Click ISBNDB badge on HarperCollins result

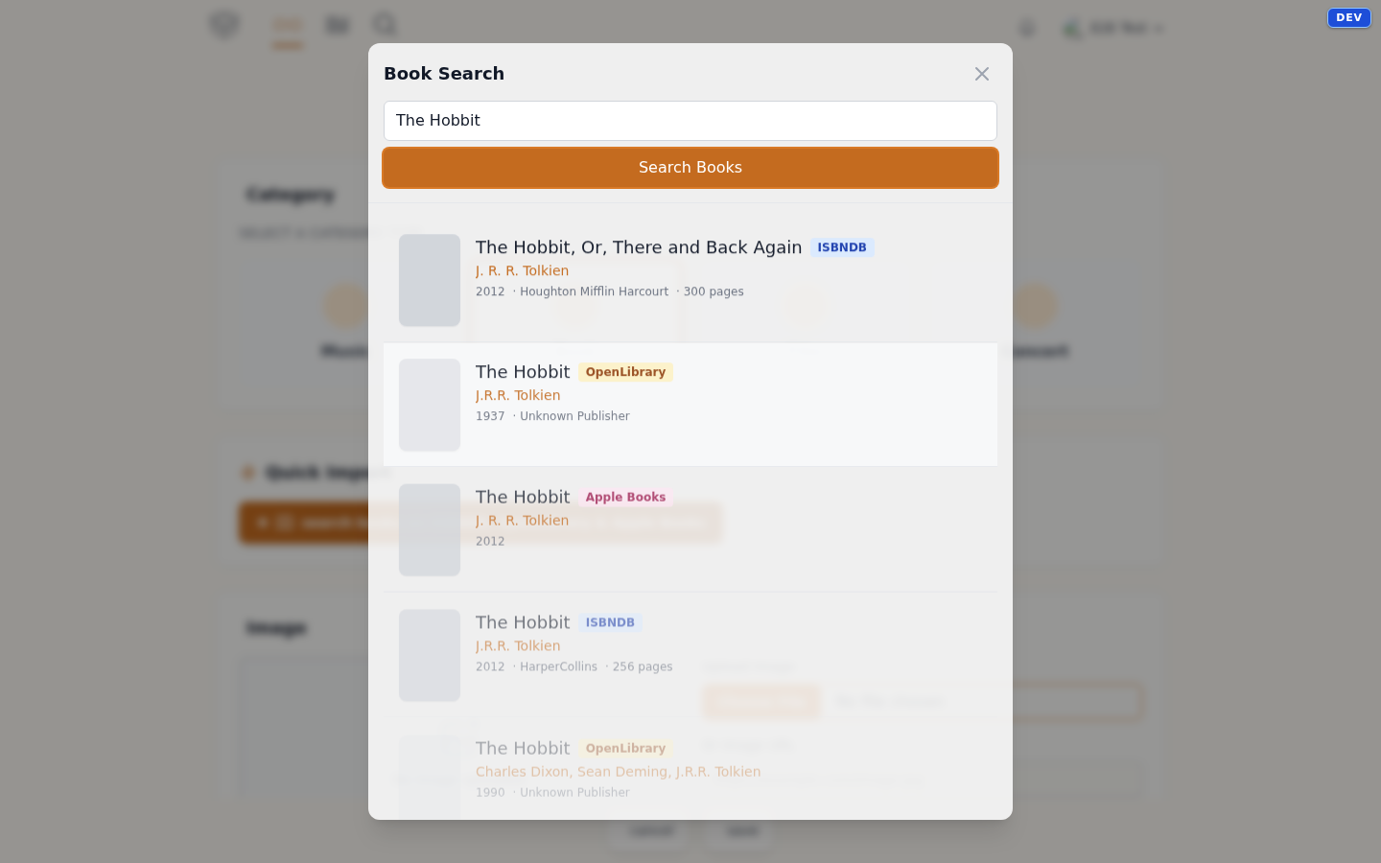[x=610, y=622]
